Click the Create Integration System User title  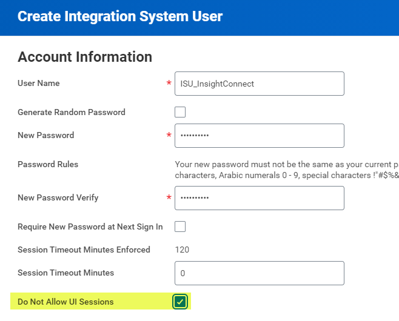120,16
